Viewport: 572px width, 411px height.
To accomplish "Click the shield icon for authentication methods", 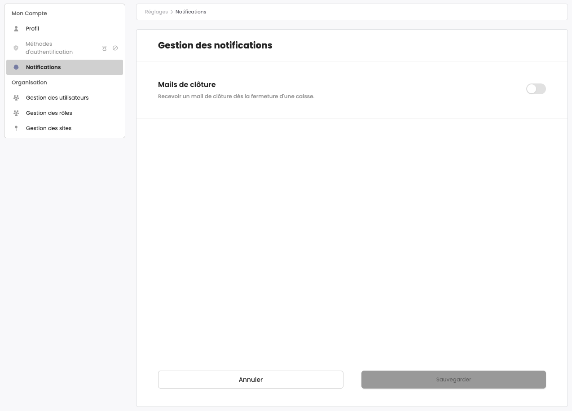I will (x=16, y=48).
